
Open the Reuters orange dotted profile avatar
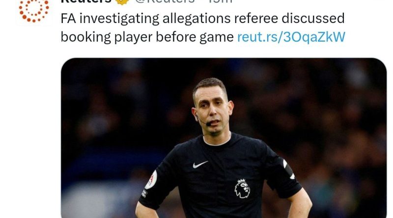tap(34, 11)
